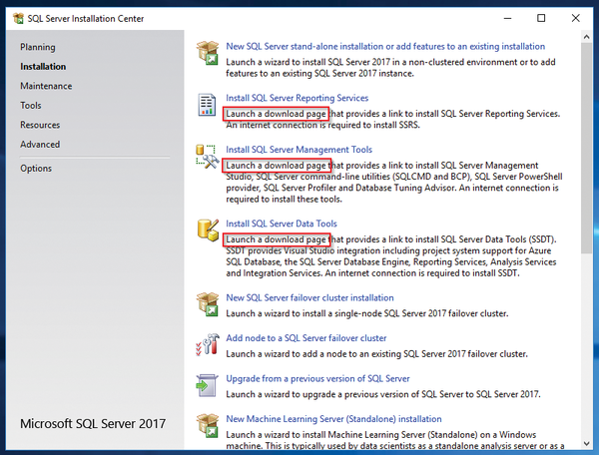Click the scrollbar down arrow

point(586,444)
